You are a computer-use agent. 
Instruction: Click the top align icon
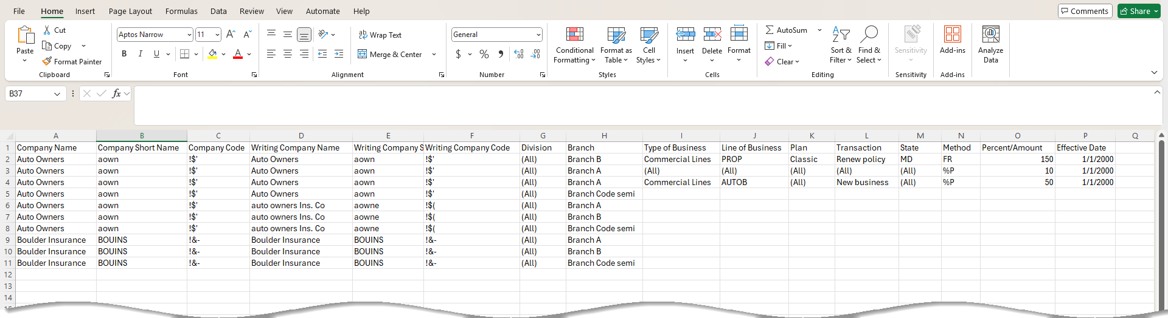(271, 35)
